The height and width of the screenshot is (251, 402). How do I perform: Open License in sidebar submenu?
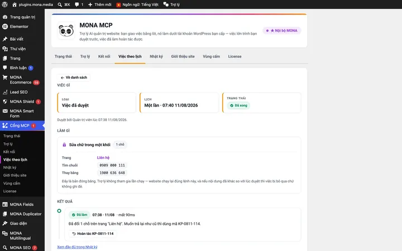[9, 191]
